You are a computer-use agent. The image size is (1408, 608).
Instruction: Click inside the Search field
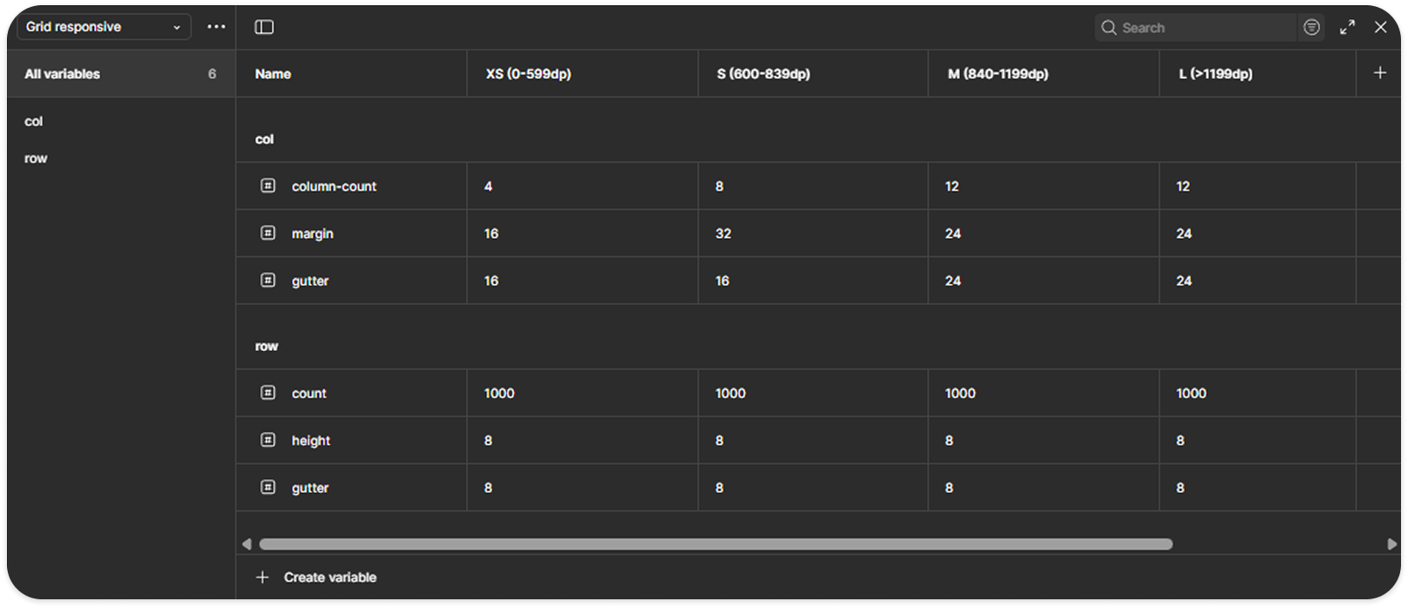(x=1194, y=27)
